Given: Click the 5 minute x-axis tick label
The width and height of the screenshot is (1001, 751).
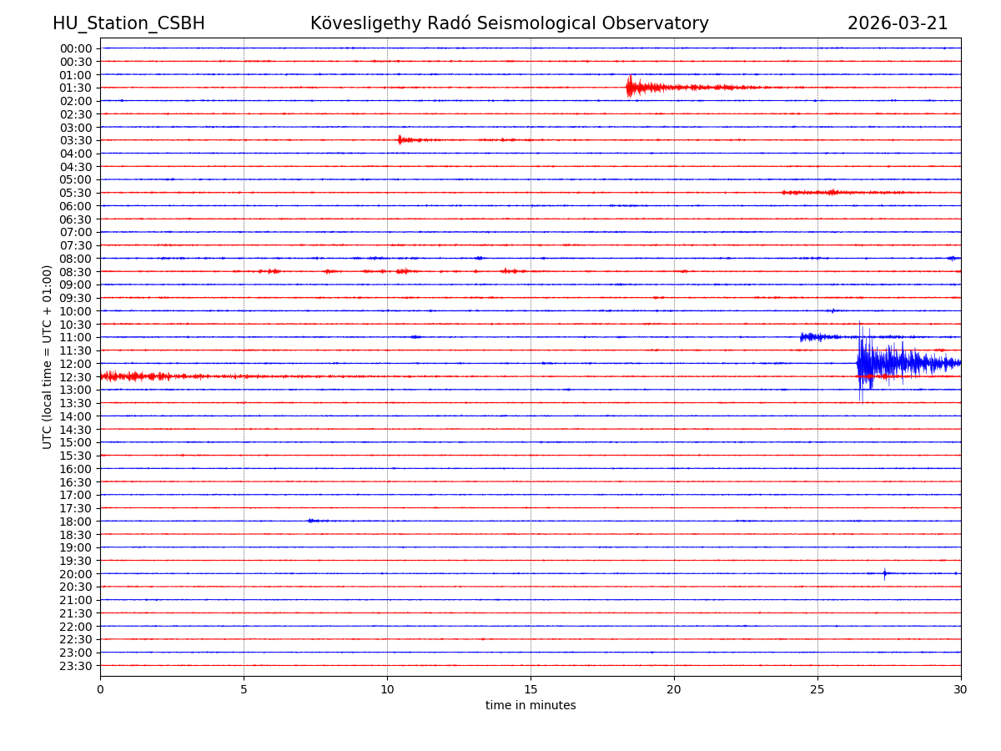Looking at the screenshot, I should pos(244,689).
